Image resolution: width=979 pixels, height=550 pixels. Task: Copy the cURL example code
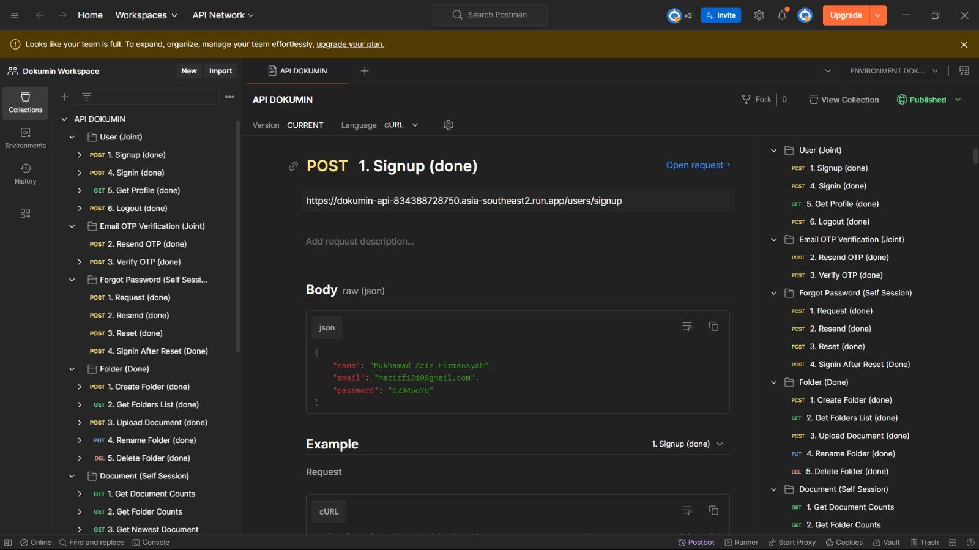coord(713,510)
